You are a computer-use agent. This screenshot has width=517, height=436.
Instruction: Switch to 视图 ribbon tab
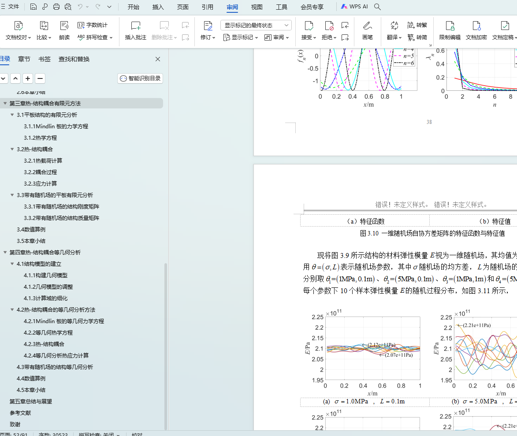(x=257, y=7)
